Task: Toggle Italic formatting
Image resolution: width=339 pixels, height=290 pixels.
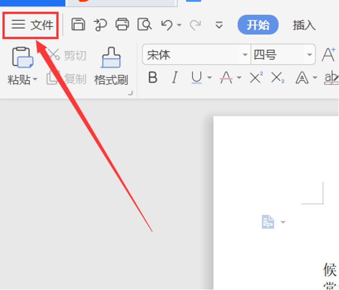Action: click(175, 77)
